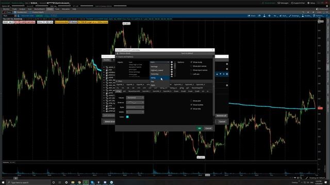Enable the Left axis checkbox
330x185 pixels.
pyautogui.click(x=191, y=74)
